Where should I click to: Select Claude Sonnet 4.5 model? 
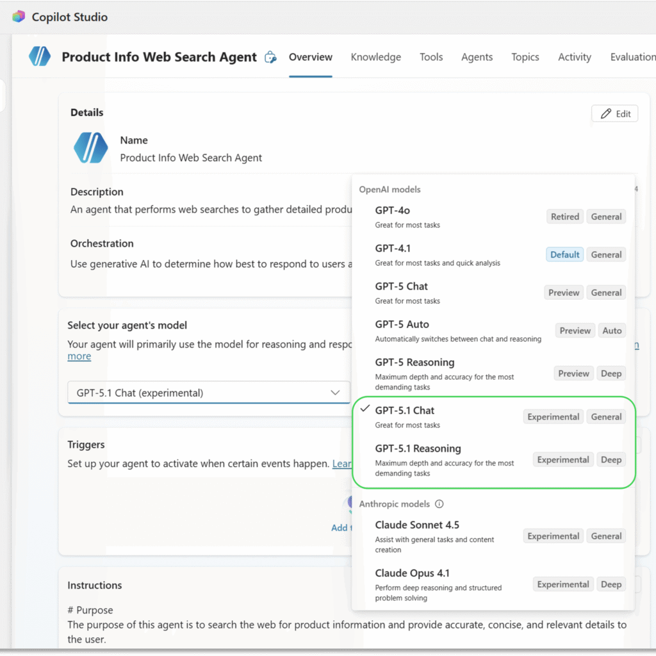[493, 536]
